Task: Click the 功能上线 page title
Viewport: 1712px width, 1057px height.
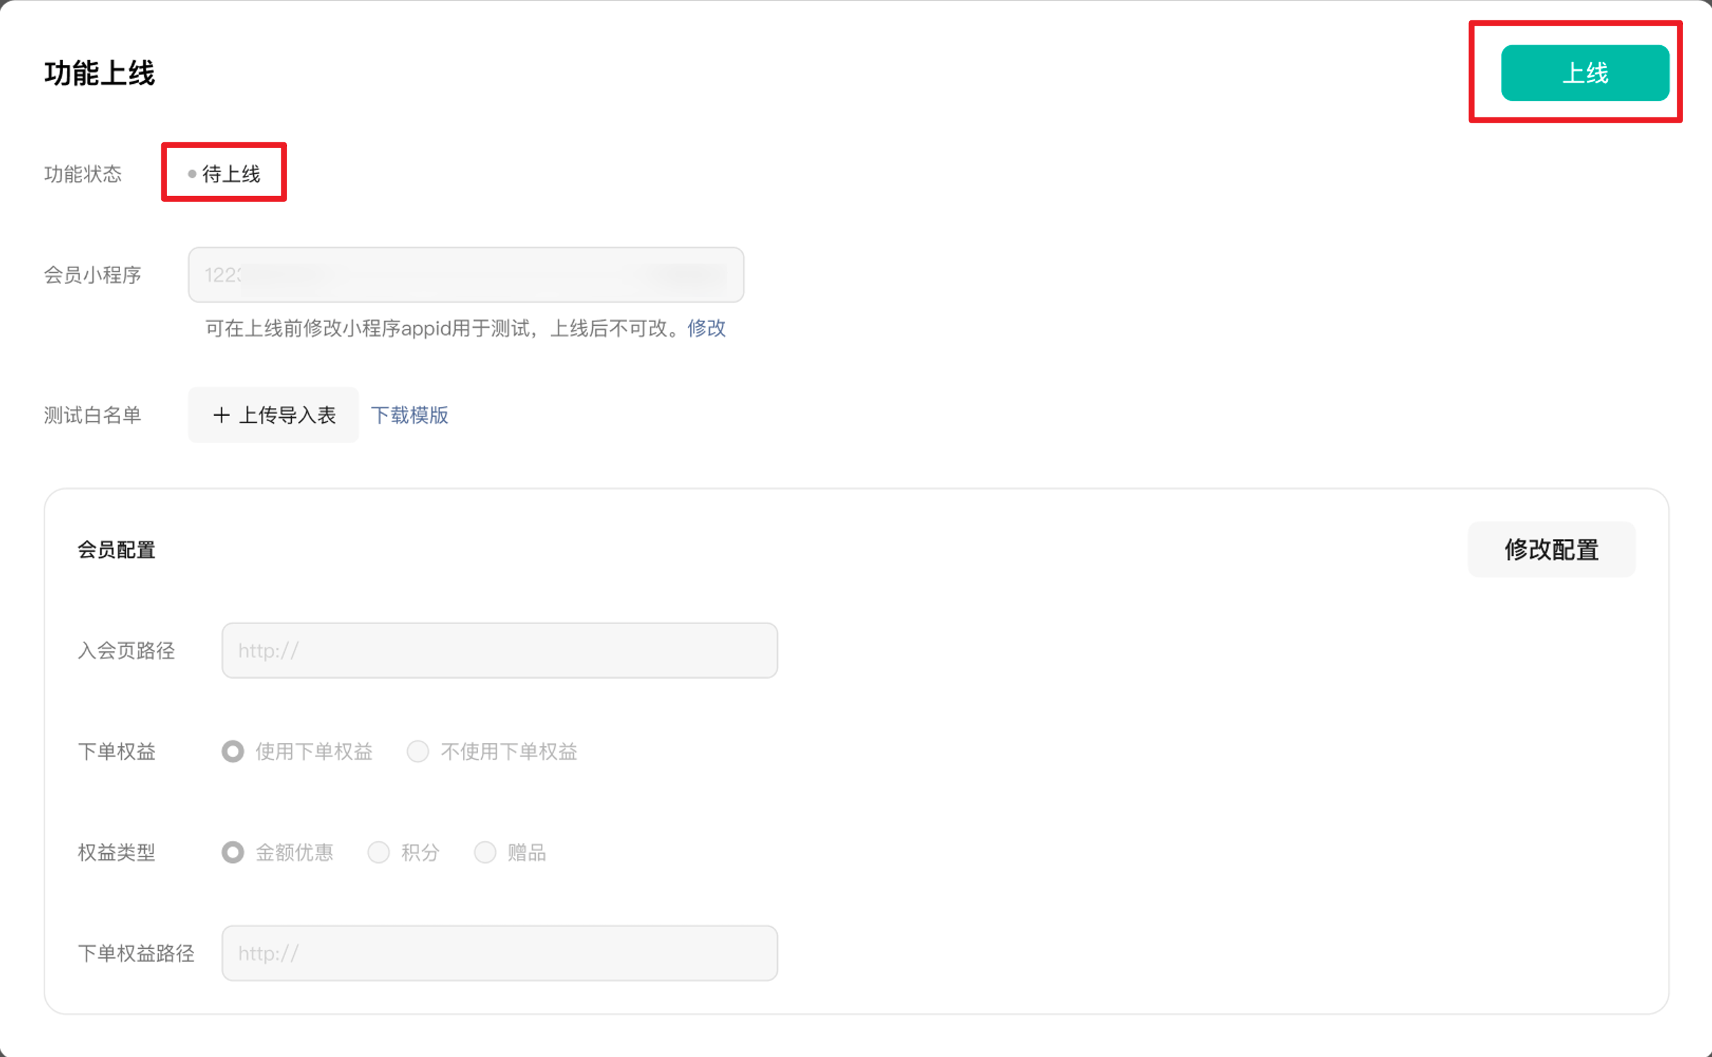Action: coord(99,73)
